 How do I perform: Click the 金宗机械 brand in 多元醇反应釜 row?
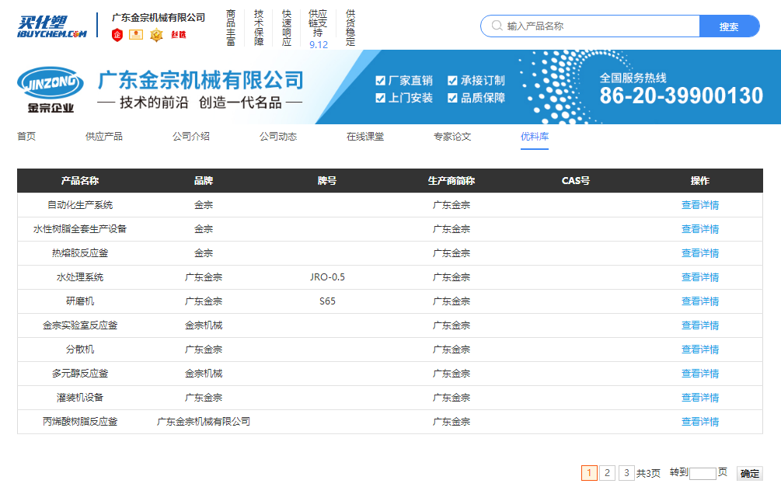[204, 374]
